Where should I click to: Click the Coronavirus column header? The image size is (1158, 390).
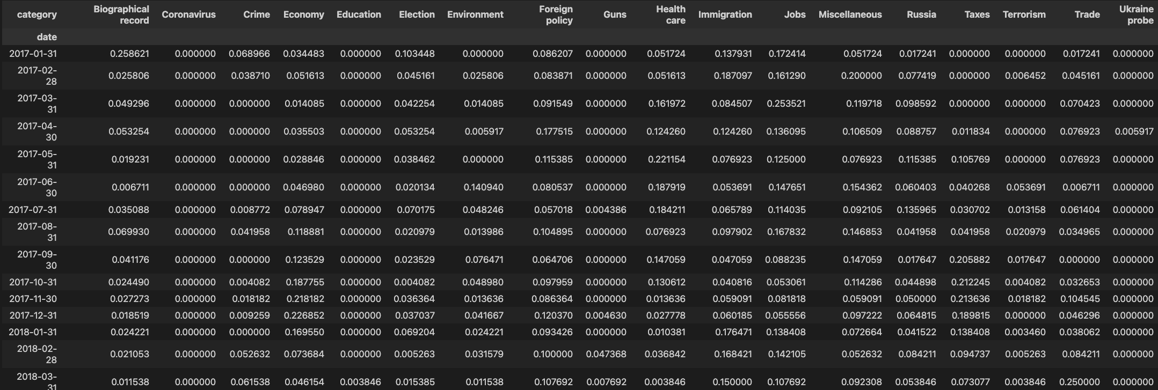point(188,14)
